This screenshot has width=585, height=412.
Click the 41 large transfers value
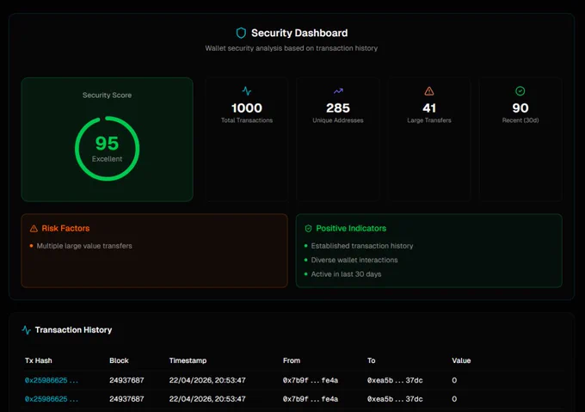coord(429,108)
